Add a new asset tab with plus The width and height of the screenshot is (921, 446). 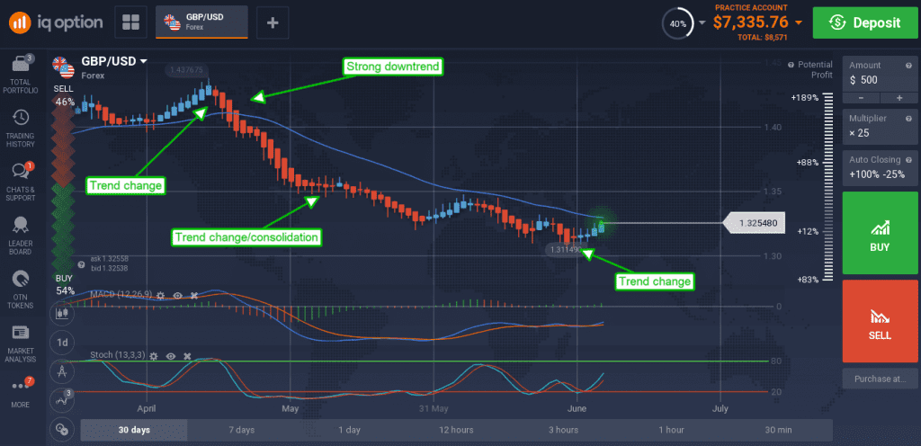[x=273, y=22]
